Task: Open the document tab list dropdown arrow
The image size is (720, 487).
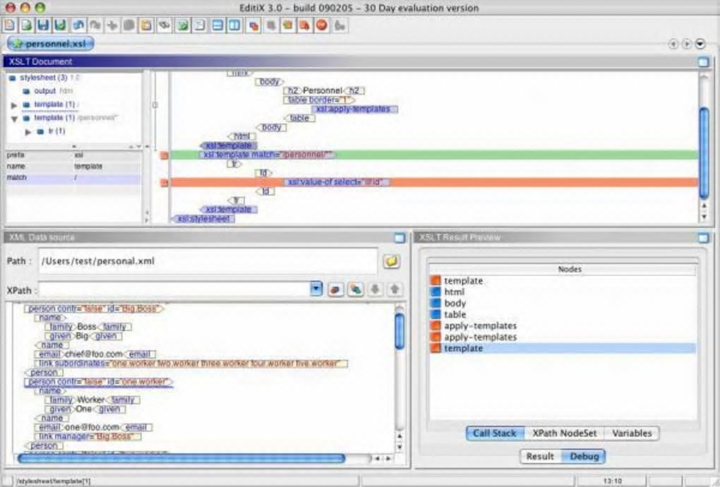Action: 700,44
